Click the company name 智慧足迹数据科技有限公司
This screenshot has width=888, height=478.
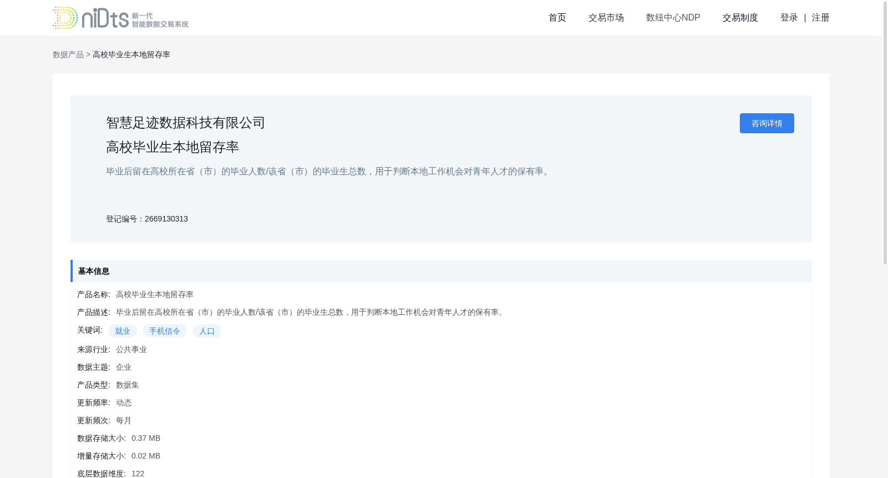(x=185, y=123)
